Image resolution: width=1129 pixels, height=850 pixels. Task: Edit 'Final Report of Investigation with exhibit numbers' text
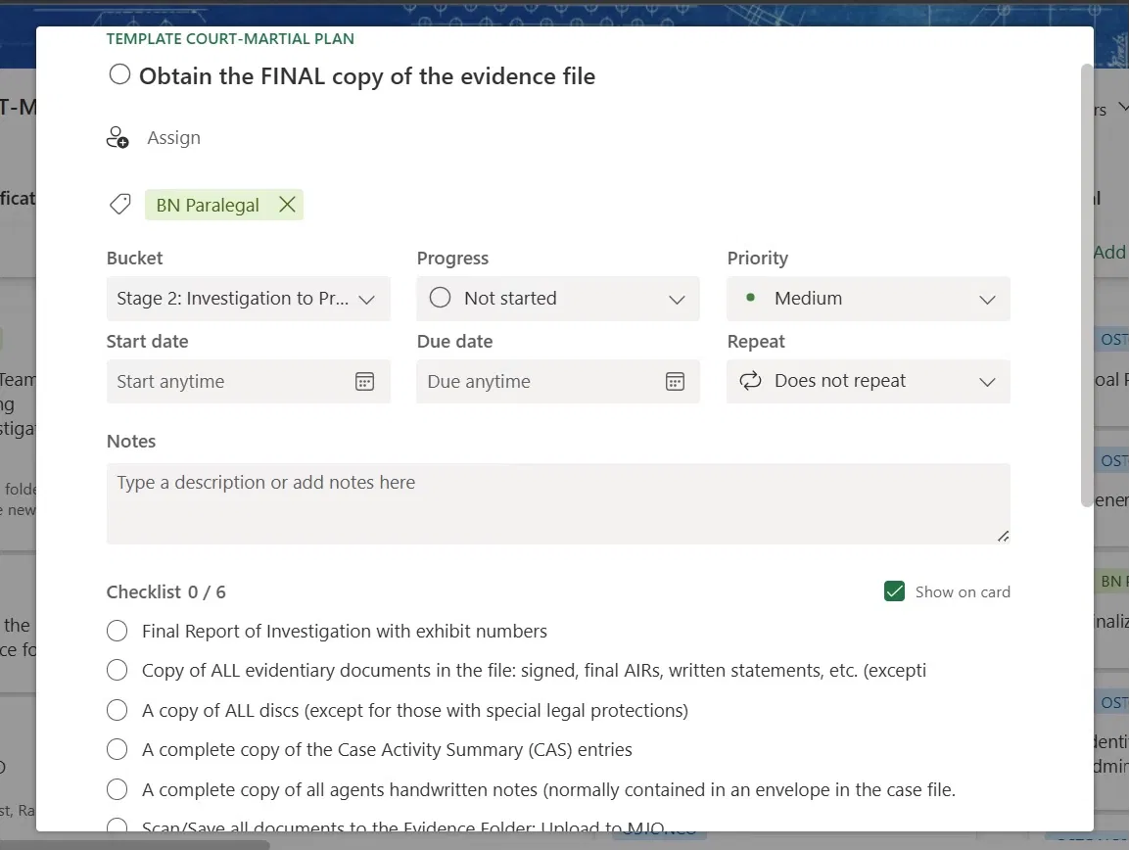pyautogui.click(x=344, y=632)
